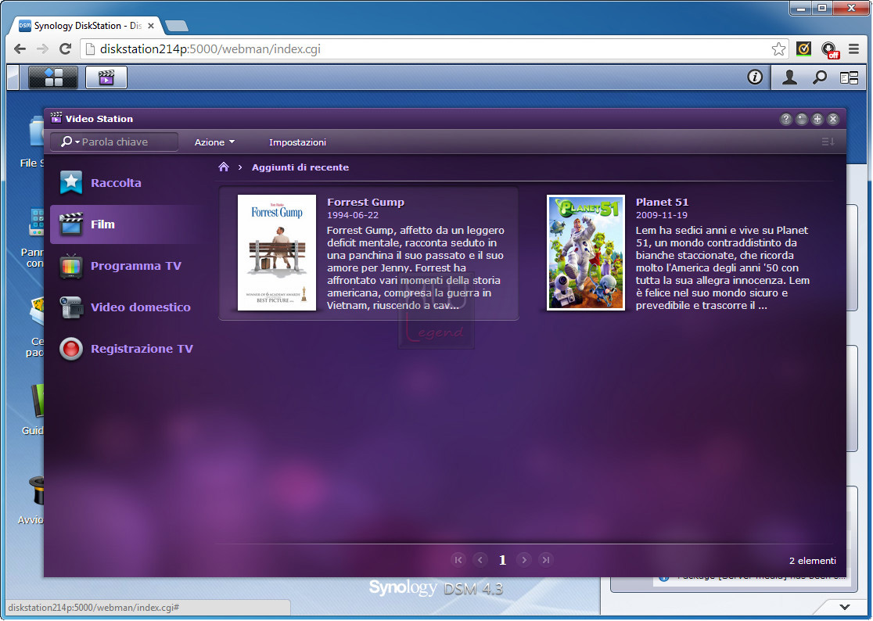Click the Video domestico camcorder icon

point(71,307)
